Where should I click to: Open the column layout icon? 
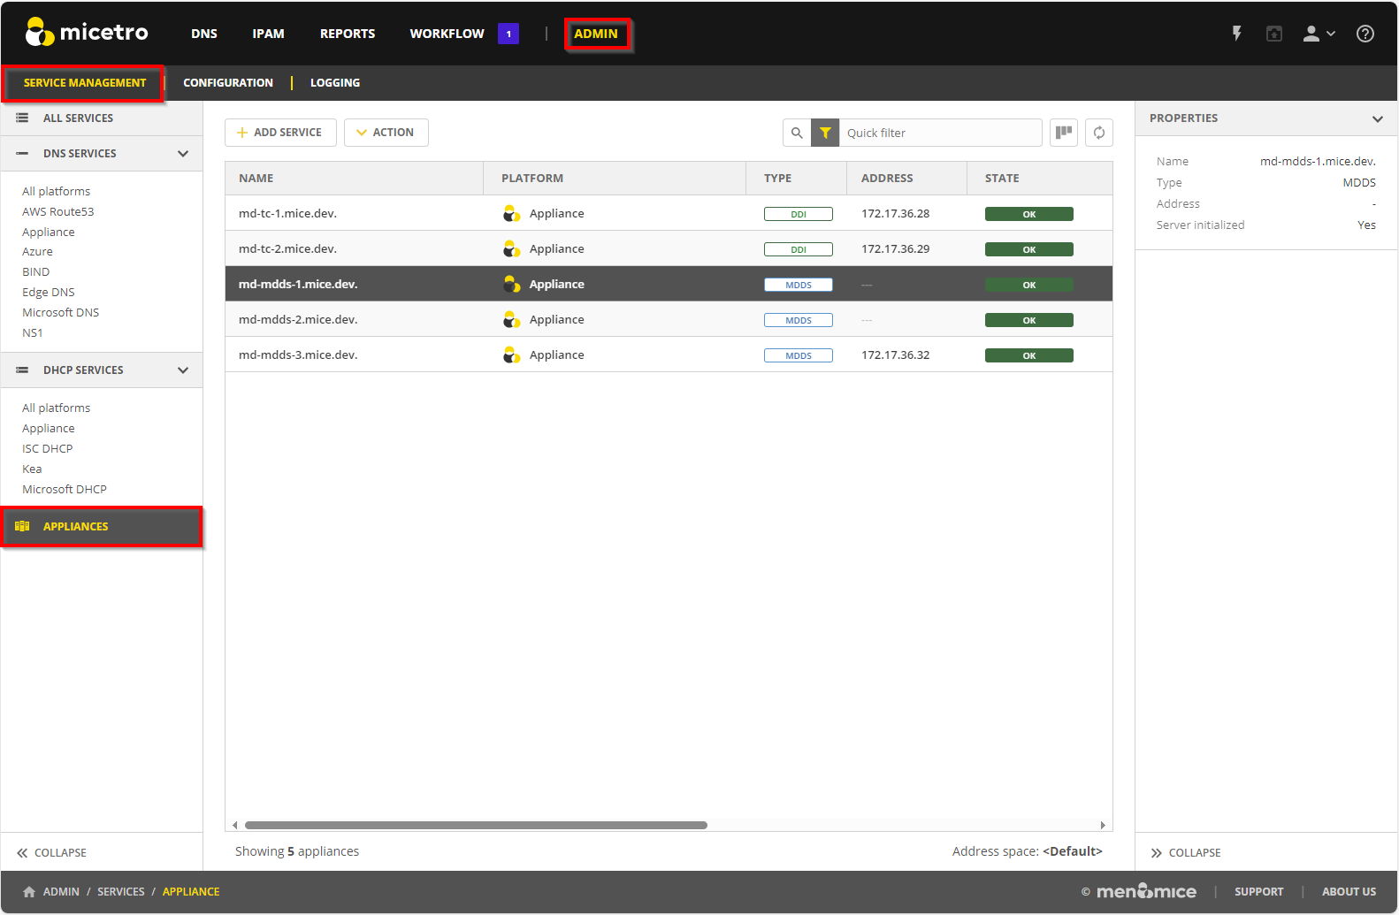pyautogui.click(x=1064, y=133)
